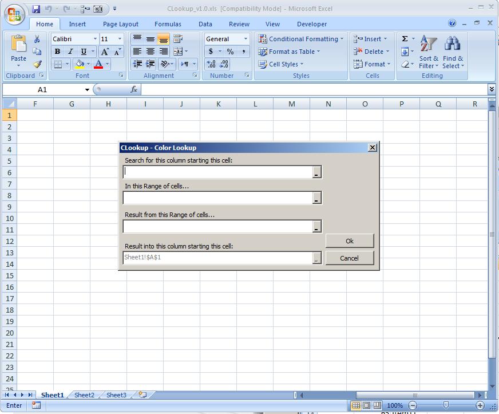The image size is (499, 414).
Task: Adjust the zoom slider handle
Action: coord(446,405)
